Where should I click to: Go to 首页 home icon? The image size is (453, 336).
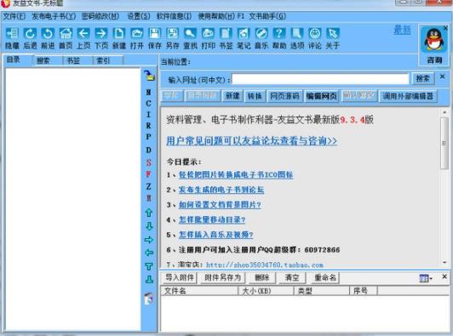[x=66, y=34]
